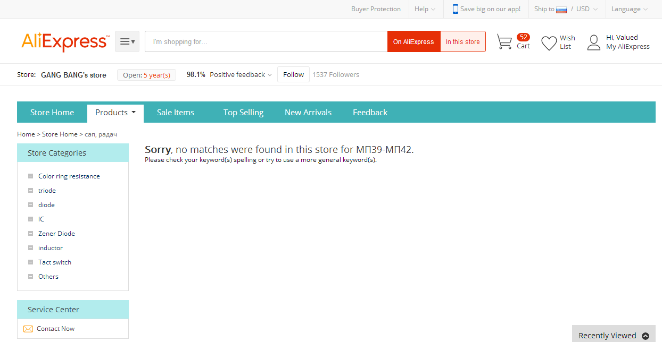Screen dimensions: 662x342
Task: Click the Service Center header
Action: (x=73, y=310)
